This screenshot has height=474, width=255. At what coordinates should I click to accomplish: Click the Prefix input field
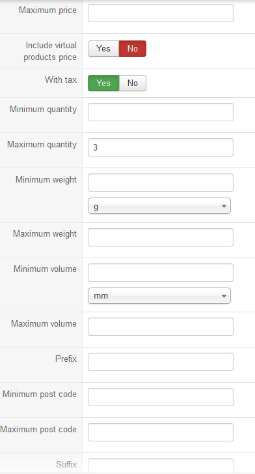pos(161,362)
